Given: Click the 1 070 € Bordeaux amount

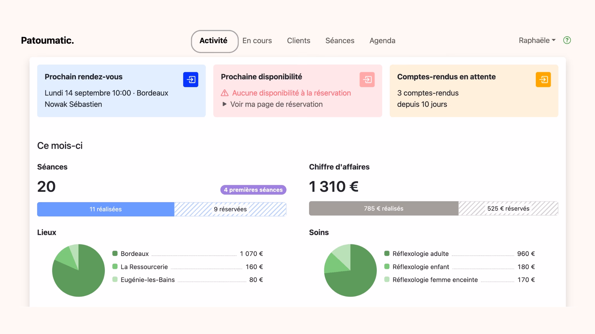Looking at the screenshot, I should [x=251, y=254].
